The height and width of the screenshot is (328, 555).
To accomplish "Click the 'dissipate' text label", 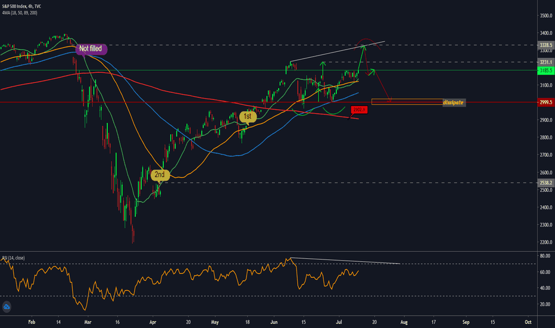I will [x=453, y=103].
